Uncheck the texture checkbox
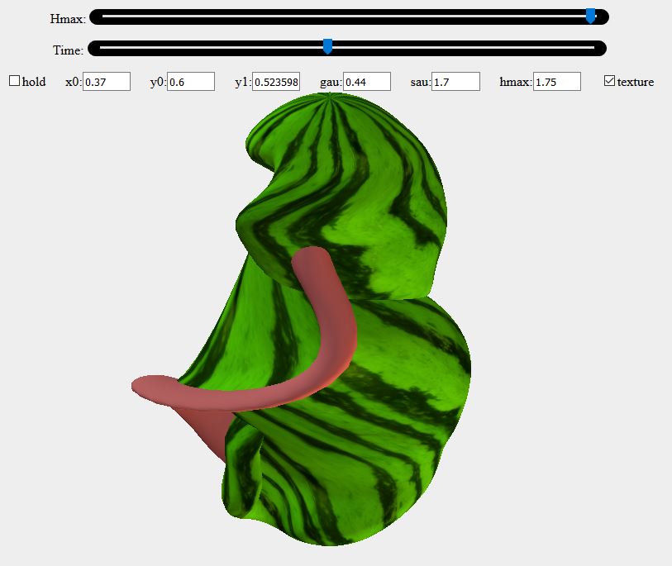This screenshot has width=672, height=566. click(610, 81)
